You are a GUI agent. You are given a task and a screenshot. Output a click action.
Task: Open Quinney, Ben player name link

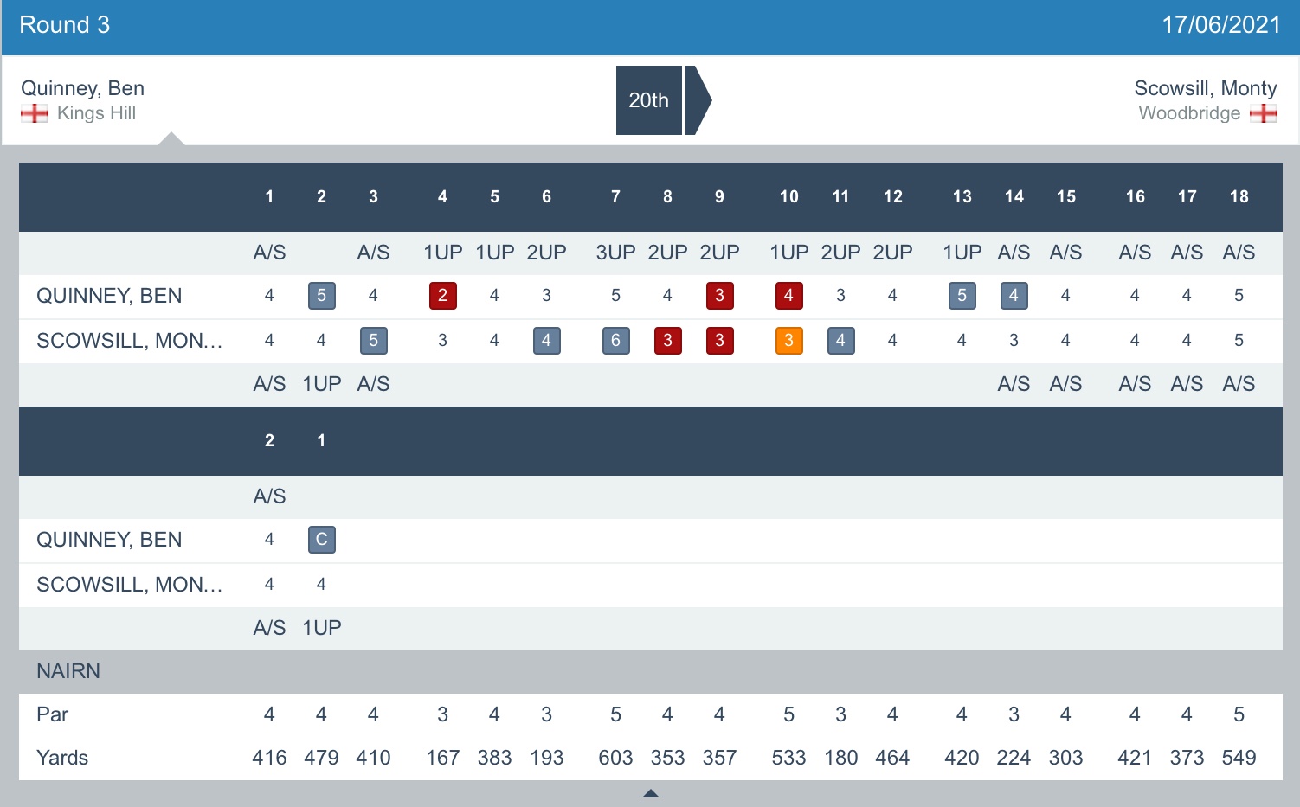click(82, 88)
